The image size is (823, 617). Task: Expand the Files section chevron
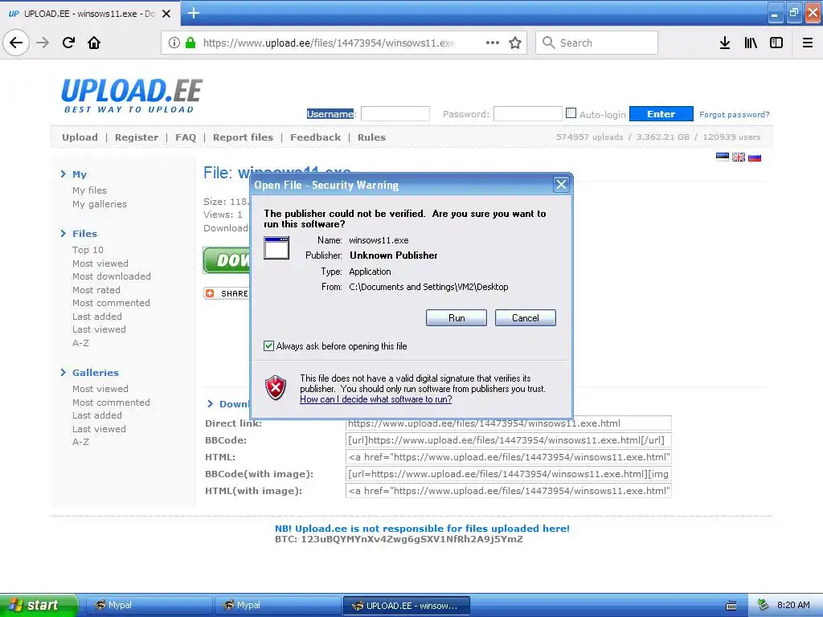[63, 233]
